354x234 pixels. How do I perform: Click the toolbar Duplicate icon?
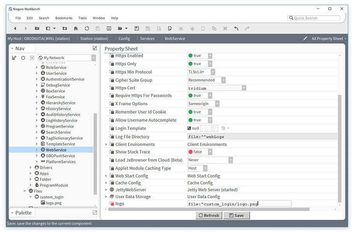[214, 28]
